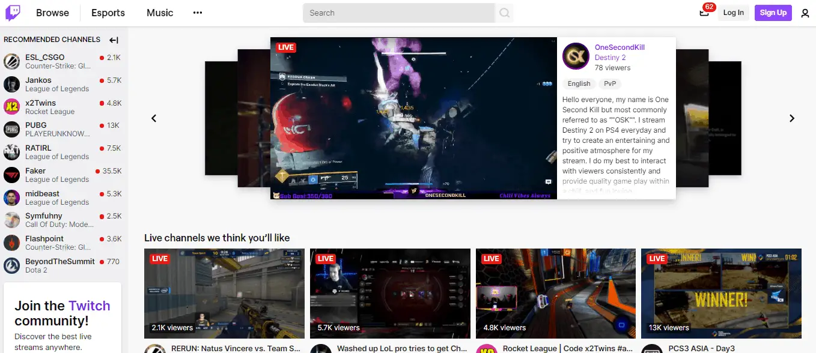Click the '78 viewers' count text

coord(613,68)
